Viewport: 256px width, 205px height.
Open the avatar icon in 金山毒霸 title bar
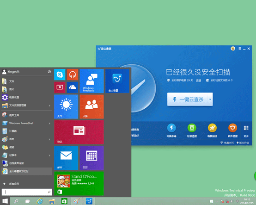[233, 49]
